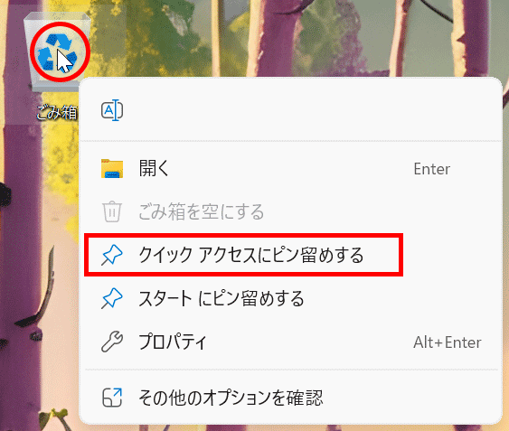Image resolution: width=509 pixels, height=431 pixels.
Task: Click the wrench icon for プロパティ
Action: [x=112, y=342]
